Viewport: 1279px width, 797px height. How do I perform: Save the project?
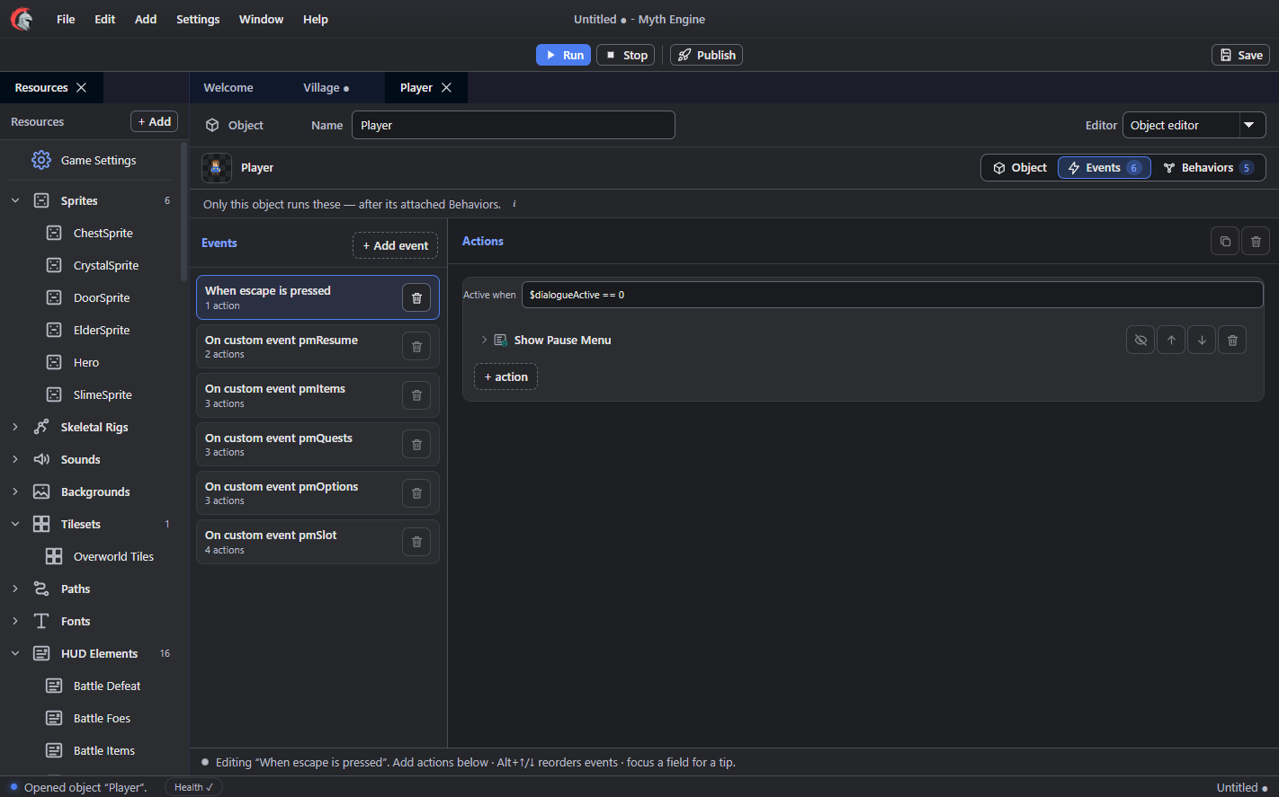[1240, 55]
